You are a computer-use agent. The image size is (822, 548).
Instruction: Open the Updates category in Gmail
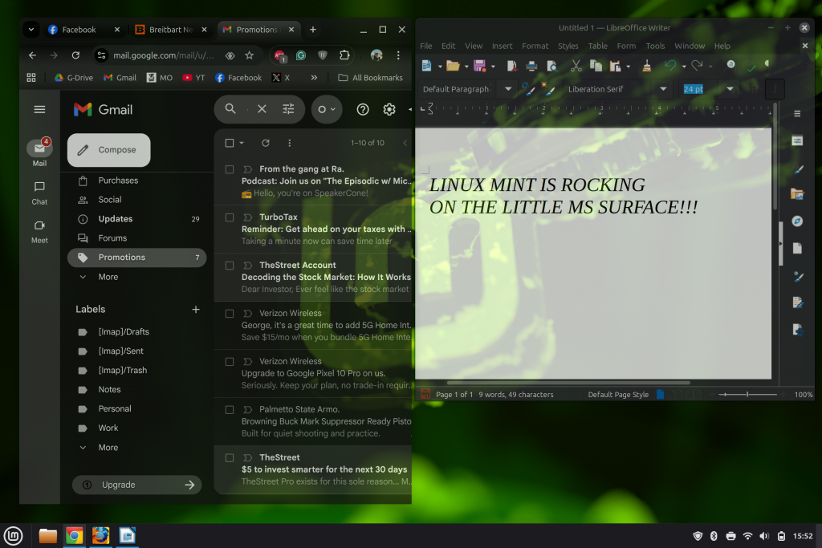coord(116,219)
